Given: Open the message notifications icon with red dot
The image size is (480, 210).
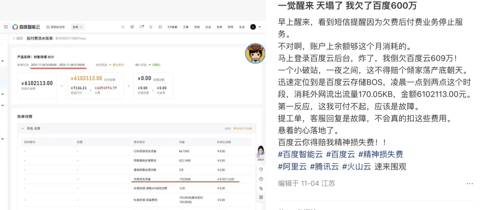Looking at the screenshot, I should pyautogui.click(x=142, y=27).
